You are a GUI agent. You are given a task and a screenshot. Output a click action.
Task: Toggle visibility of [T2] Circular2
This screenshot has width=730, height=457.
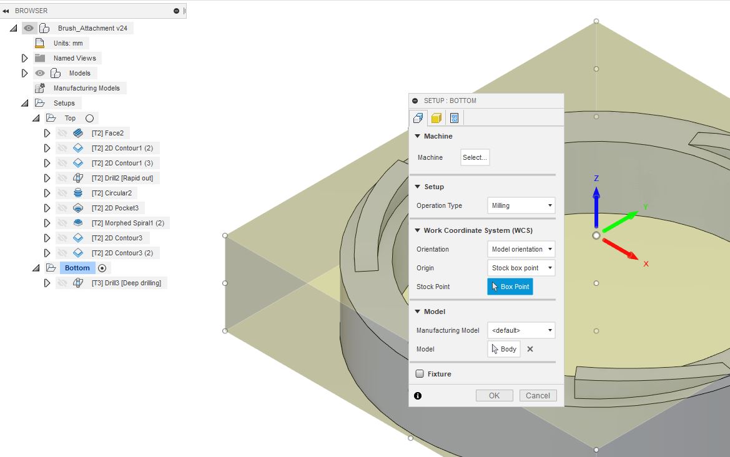[62, 193]
